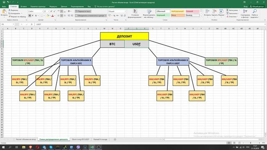Pick font color (red A)
Image resolution: width=267 pixels, height=150 pixels.
[53, 15]
